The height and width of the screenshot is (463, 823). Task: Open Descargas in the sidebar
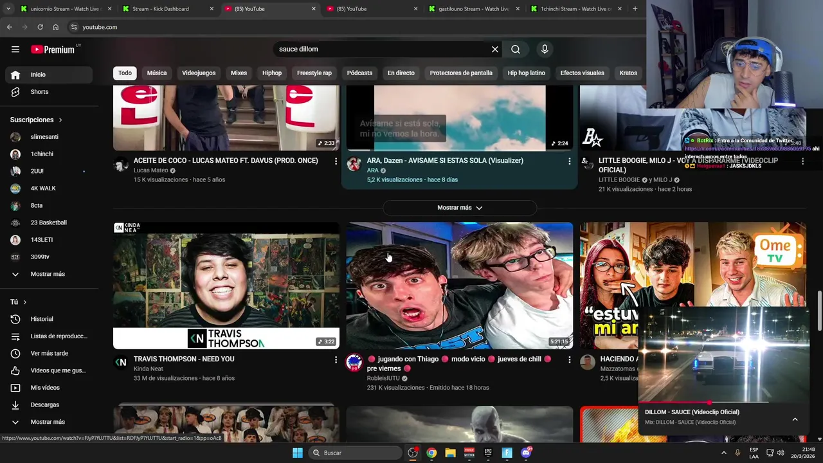pyautogui.click(x=49, y=404)
